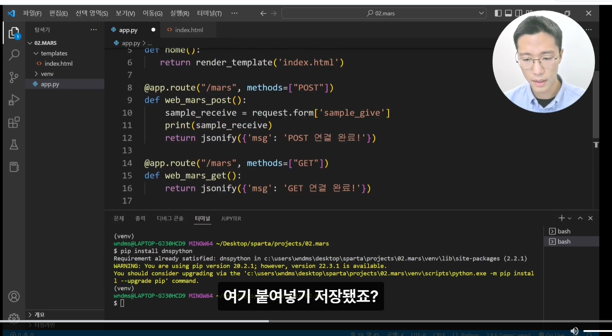
Task: Click line 16 return jsonify GET code
Action: point(268,188)
